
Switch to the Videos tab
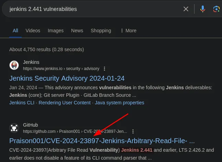33,31
